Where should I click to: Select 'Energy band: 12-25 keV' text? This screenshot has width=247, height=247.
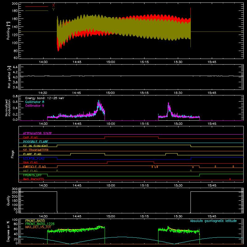(45, 98)
